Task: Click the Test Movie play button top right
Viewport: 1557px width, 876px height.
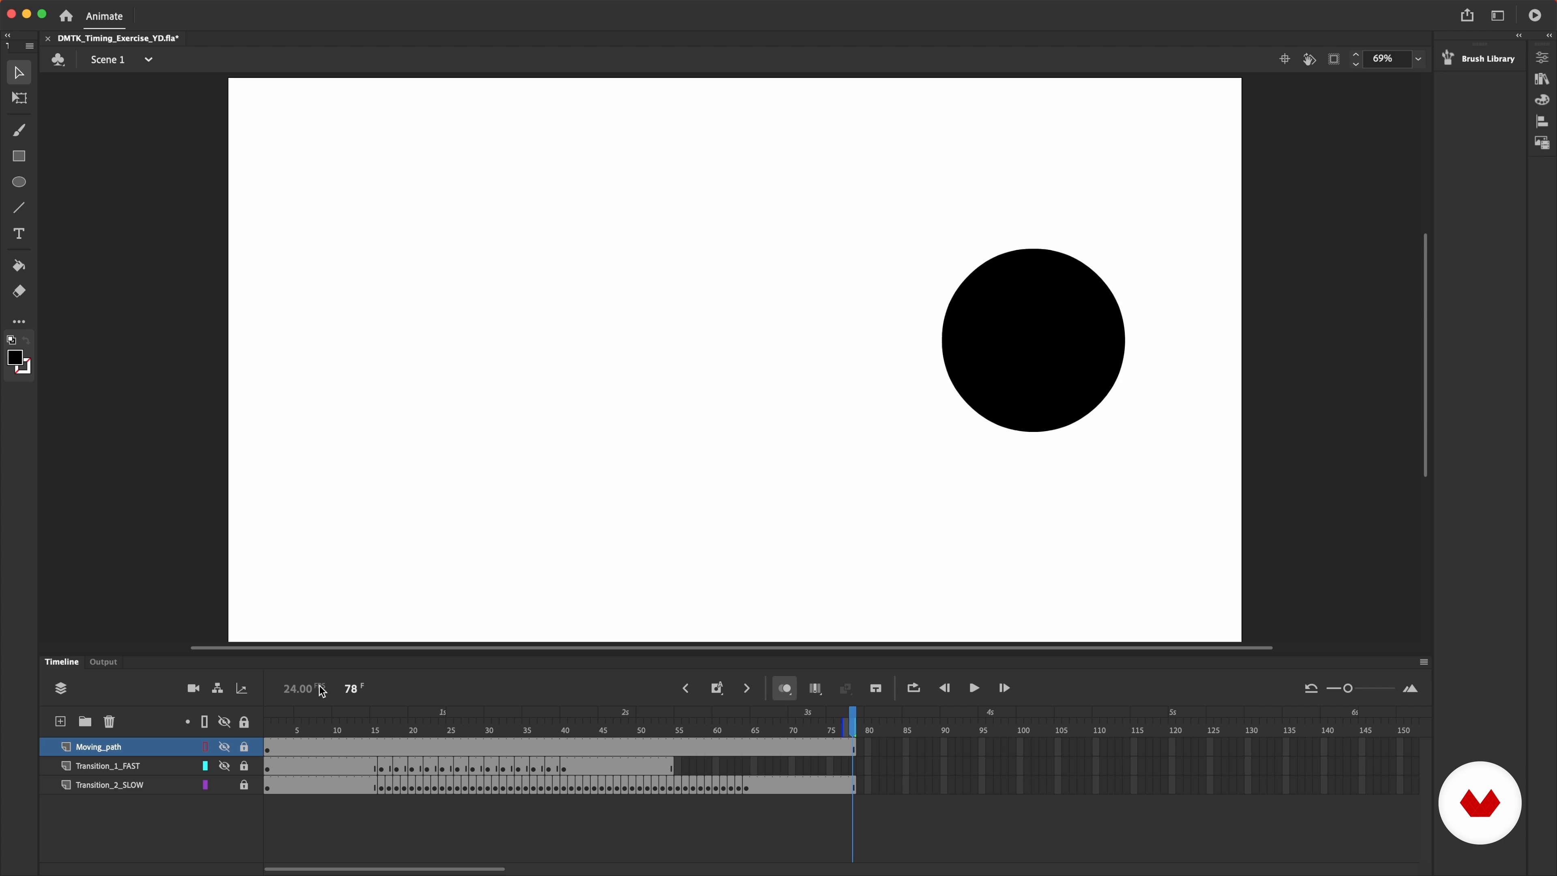Action: click(x=1535, y=16)
